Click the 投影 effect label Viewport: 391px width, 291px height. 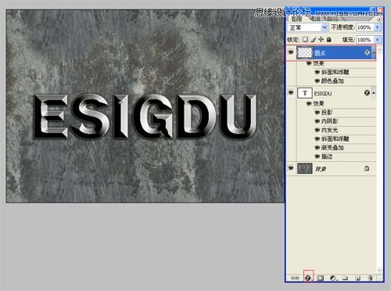tap(327, 113)
